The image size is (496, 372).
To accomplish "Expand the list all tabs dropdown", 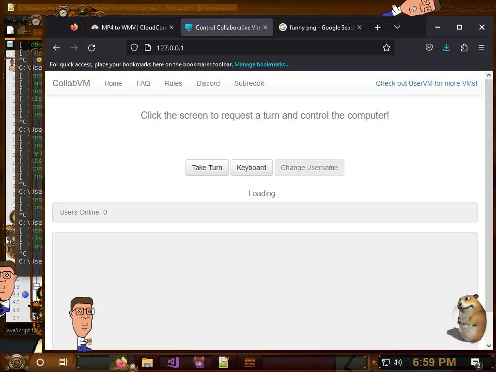I will 397,27.
